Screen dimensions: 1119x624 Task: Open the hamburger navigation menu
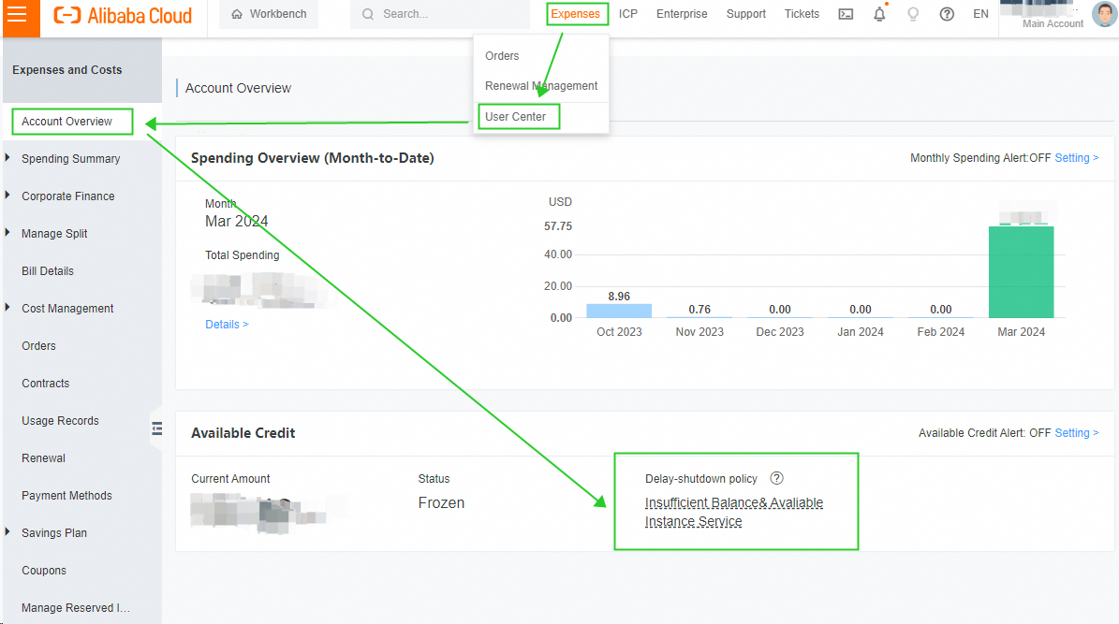click(17, 14)
